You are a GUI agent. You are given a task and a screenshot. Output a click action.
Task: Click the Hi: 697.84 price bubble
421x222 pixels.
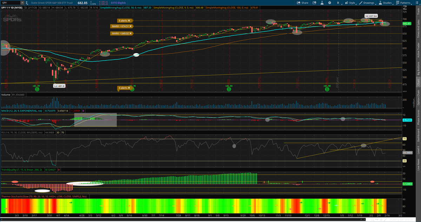point(371,16)
